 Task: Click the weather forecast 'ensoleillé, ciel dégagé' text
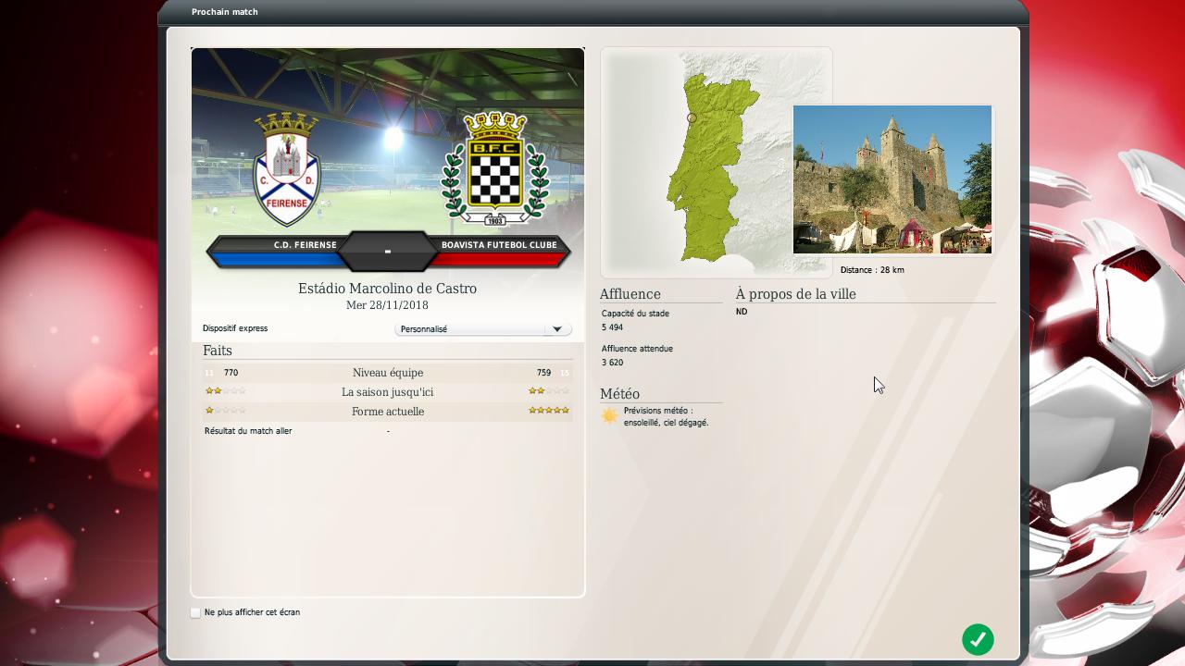(667, 423)
